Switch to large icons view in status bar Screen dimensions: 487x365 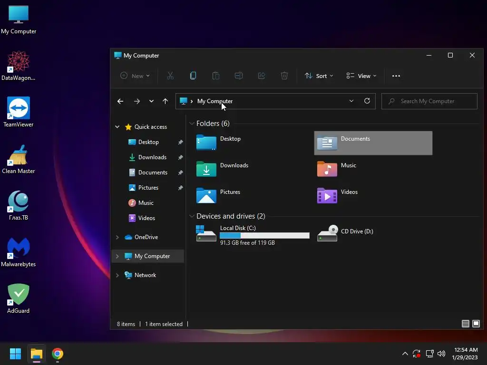[476, 324]
